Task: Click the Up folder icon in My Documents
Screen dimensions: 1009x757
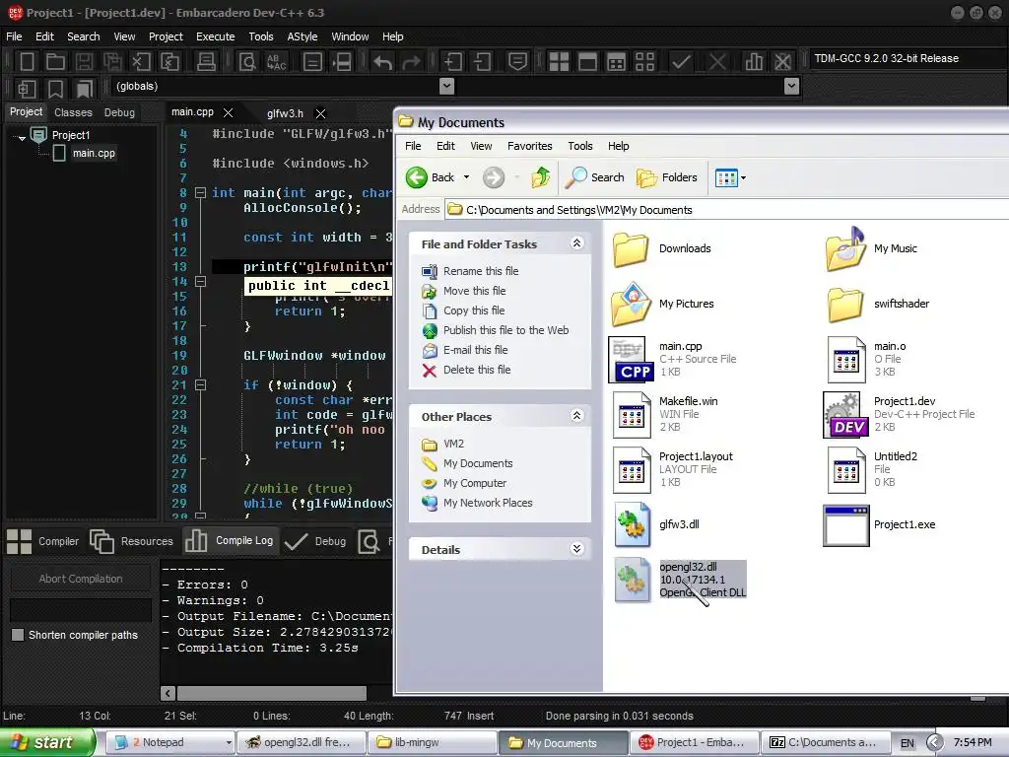Action: [x=541, y=177]
